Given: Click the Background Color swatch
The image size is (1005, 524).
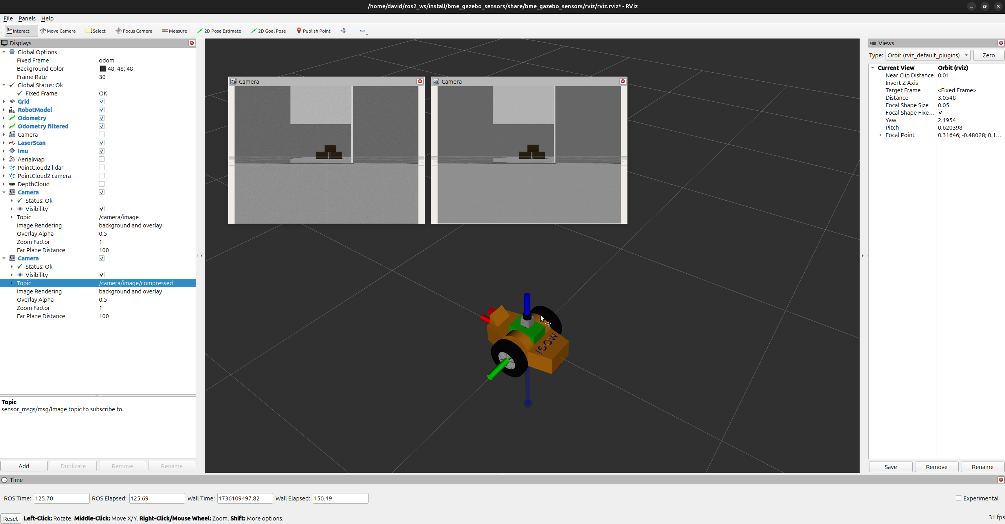Looking at the screenshot, I should [x=103, y=69].
